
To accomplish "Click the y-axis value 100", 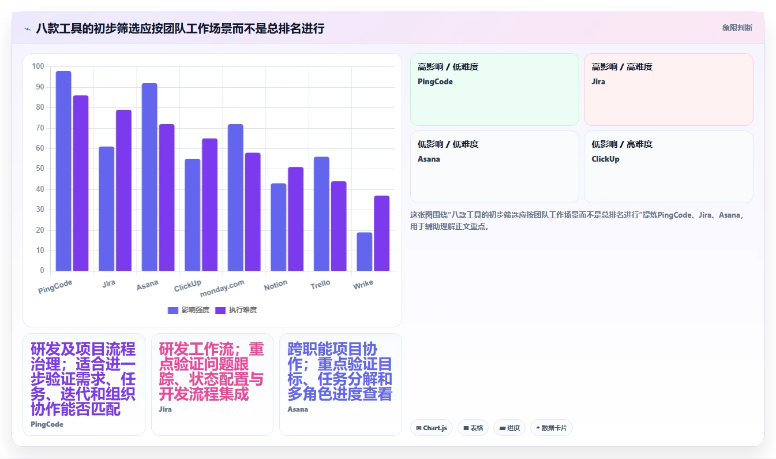I will (38, 66).
